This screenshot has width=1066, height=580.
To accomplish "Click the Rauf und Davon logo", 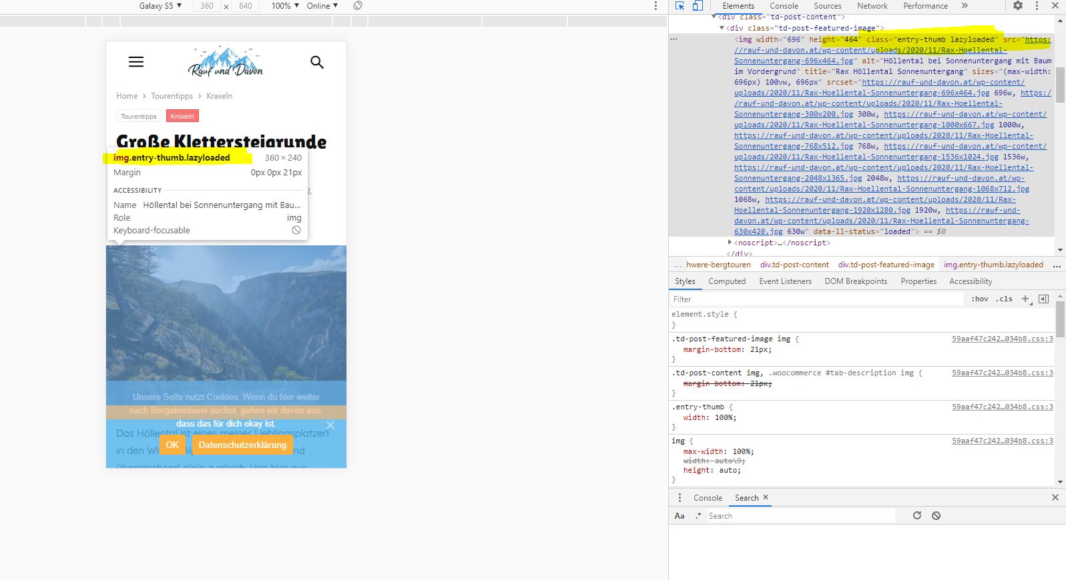I will coord(226,62).
